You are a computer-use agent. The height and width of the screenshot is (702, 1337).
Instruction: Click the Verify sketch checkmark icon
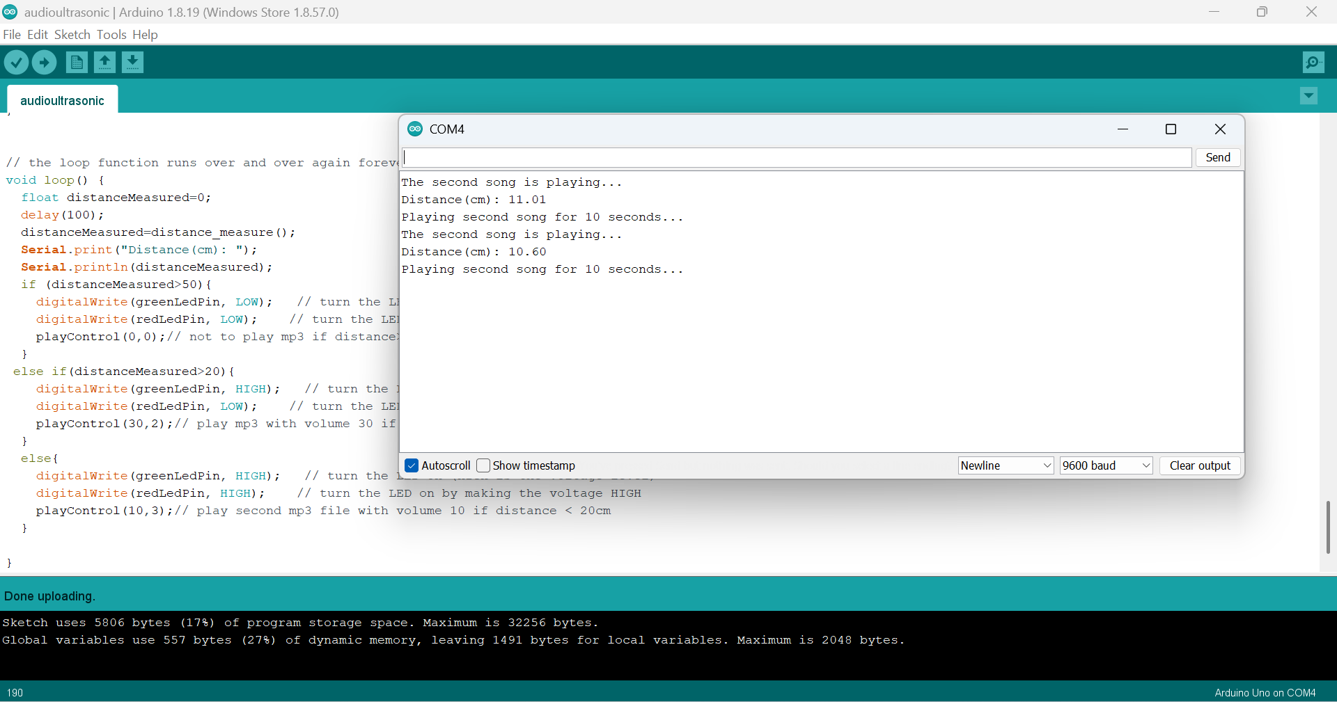[x=16, y=63]
